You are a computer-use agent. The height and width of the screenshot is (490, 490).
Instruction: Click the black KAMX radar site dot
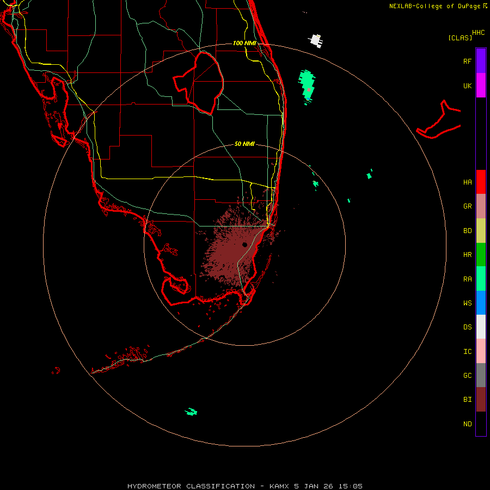click(x=244, y=244)
